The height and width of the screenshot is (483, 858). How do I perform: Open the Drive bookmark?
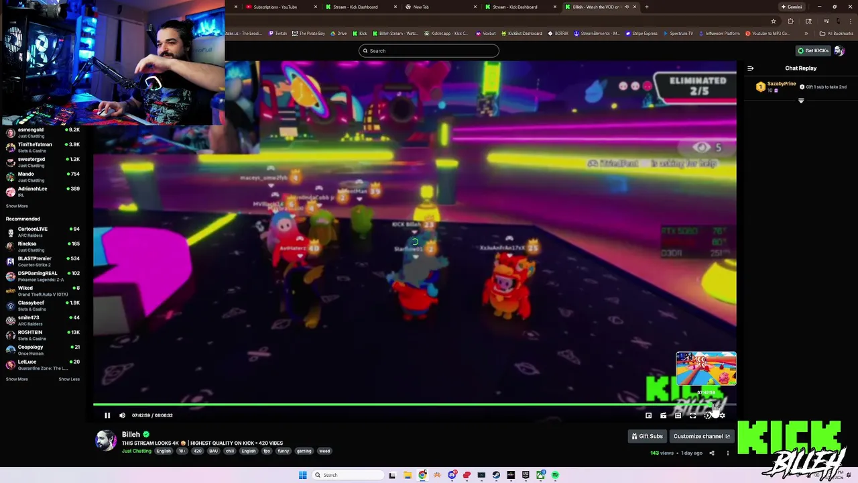coord(339,33)
